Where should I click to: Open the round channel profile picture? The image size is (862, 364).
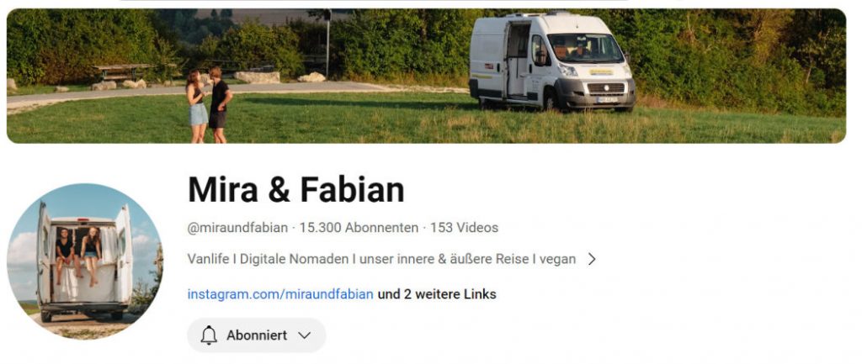pos(85,261)
